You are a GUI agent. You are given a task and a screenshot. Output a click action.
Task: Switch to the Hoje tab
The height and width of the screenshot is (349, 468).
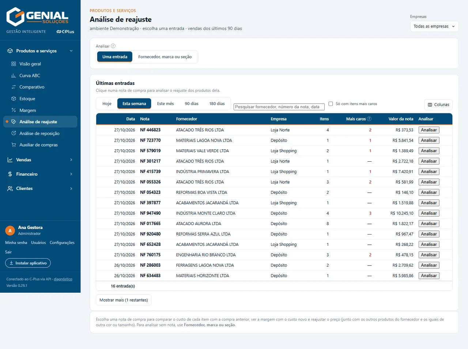(107, 104)
